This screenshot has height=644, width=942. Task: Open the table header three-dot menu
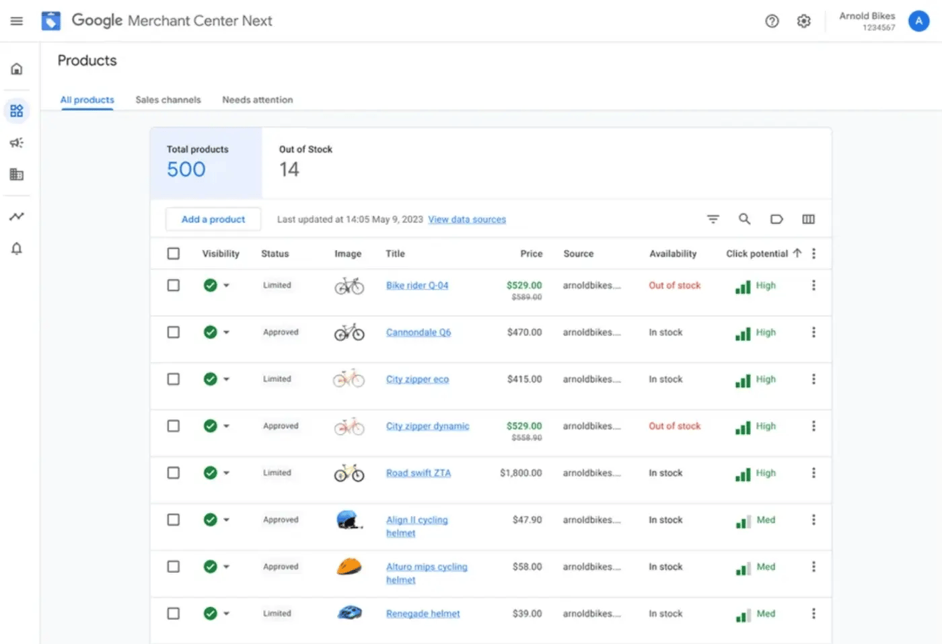click(x=813, y=253)
